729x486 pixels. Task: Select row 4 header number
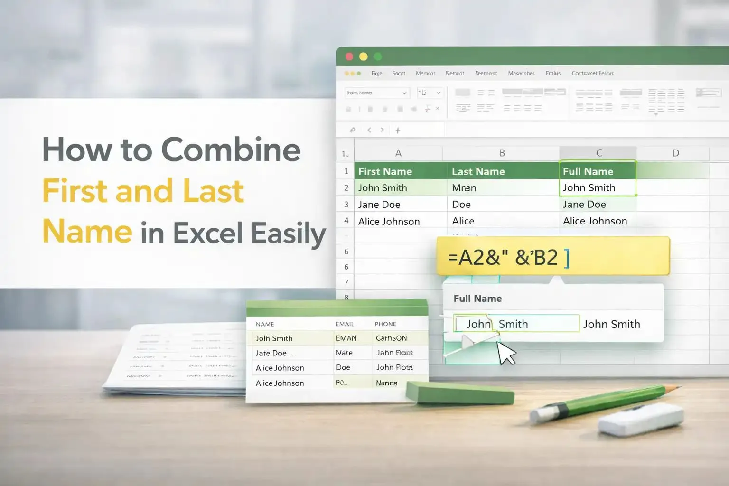[346, 221]
